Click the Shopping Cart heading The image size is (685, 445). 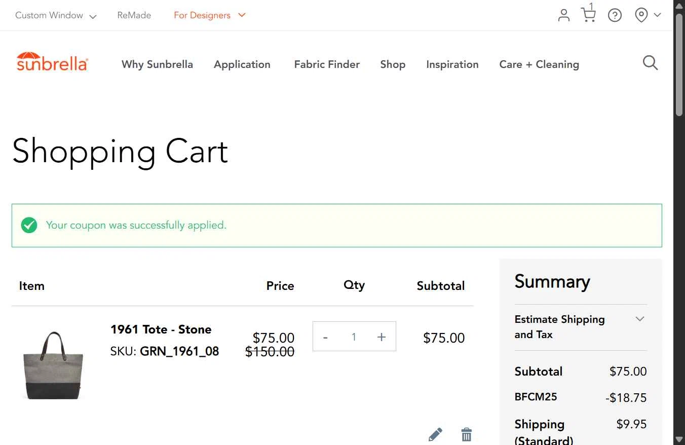[x=120, y=151]
